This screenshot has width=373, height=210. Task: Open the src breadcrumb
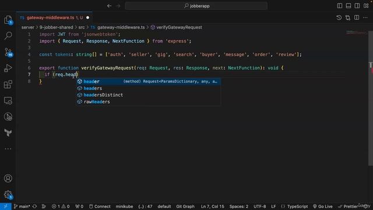82,27
